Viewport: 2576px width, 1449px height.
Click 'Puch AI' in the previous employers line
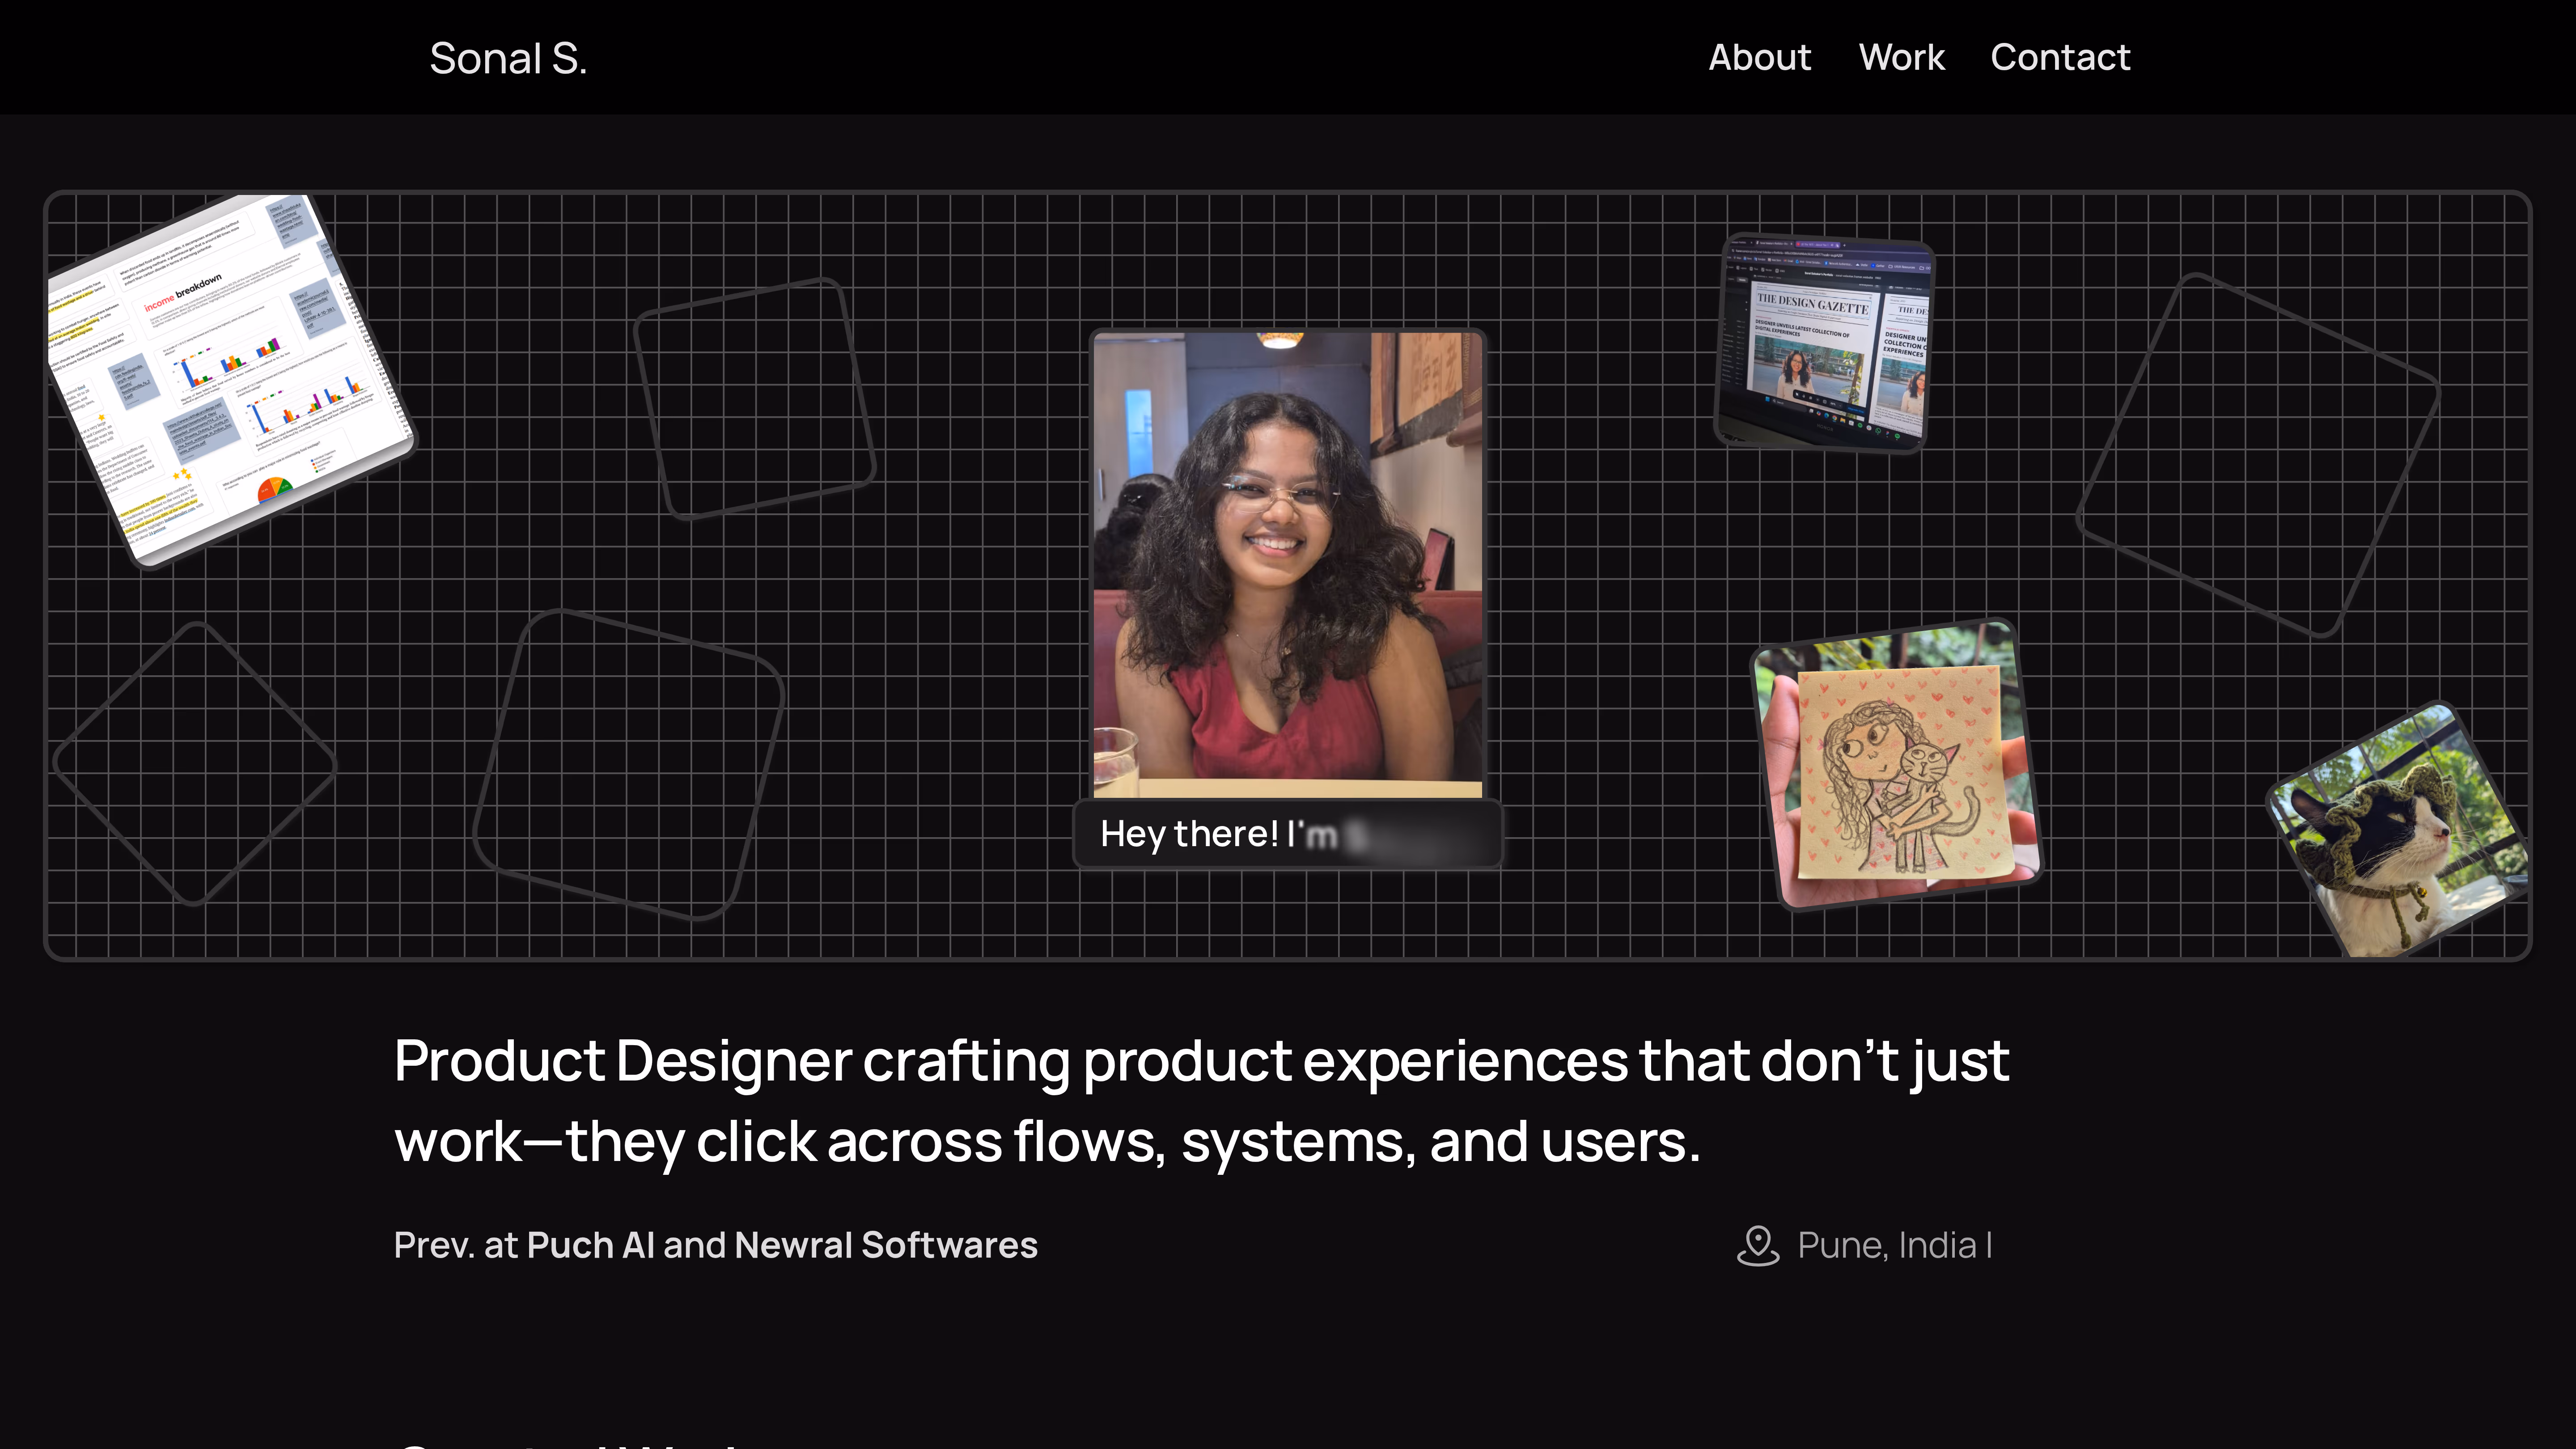click(x=590, y=1245)
